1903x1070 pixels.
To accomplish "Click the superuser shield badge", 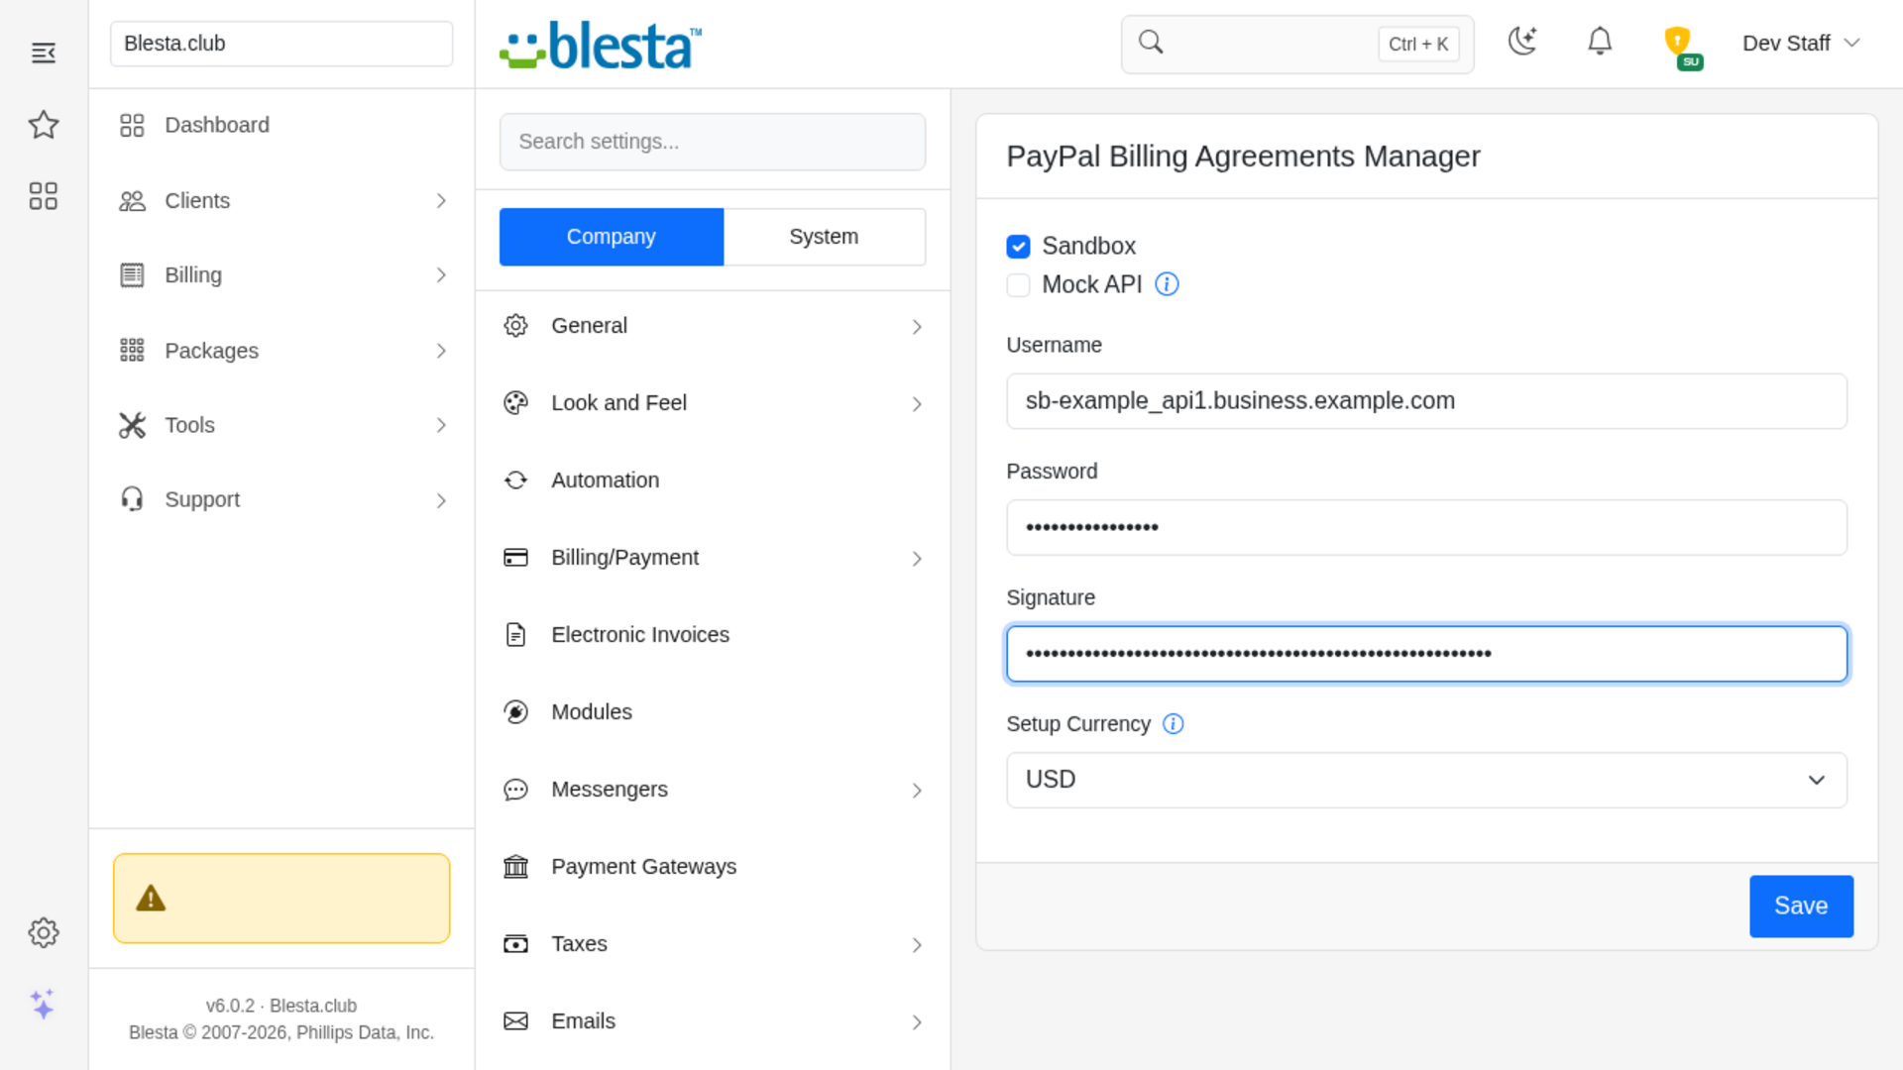I will (x=1682, y=47).
